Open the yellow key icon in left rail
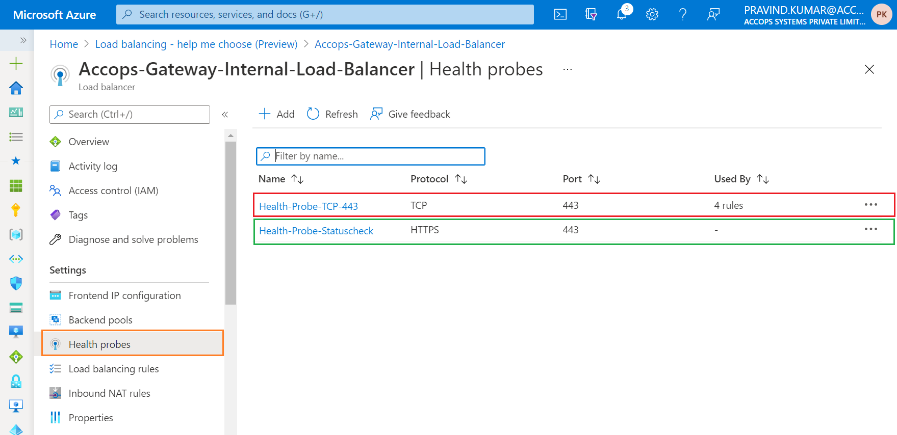The image size is (897, 435). click(x=16, y=210)
